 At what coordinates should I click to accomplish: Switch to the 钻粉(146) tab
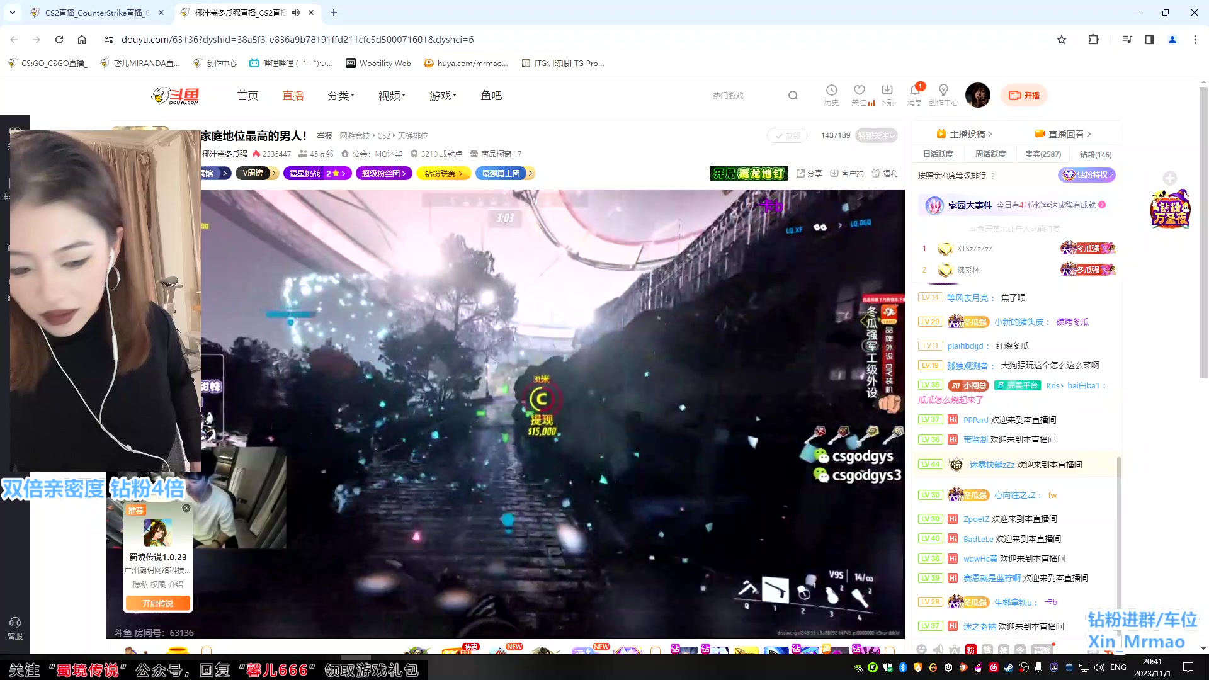point(1096,154)
